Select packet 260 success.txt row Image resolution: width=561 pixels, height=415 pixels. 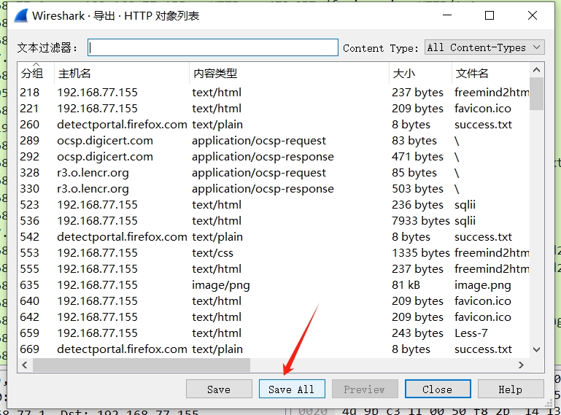click(274, 125)
